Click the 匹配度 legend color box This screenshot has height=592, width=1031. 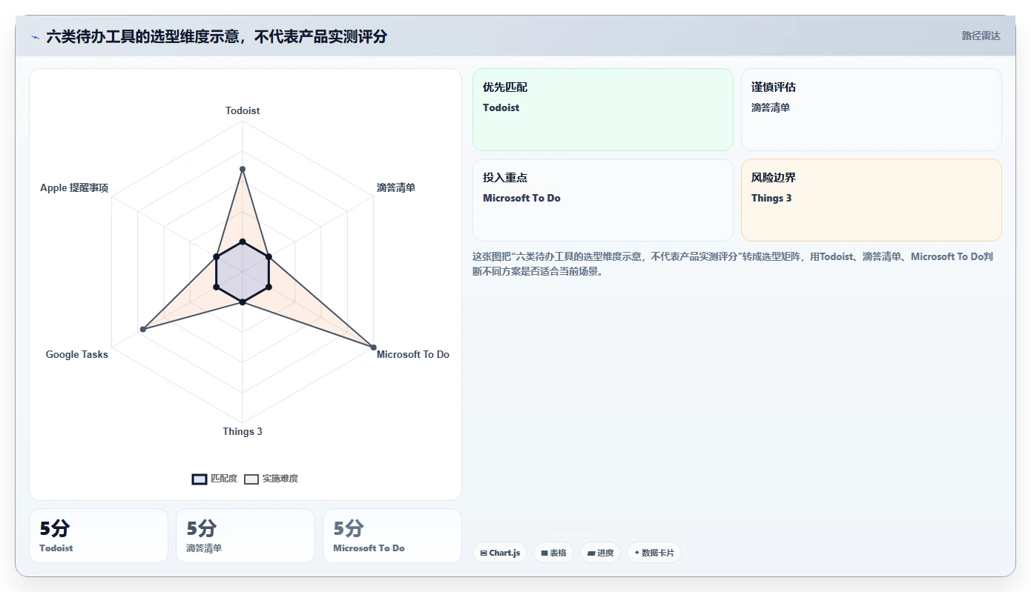199,479
